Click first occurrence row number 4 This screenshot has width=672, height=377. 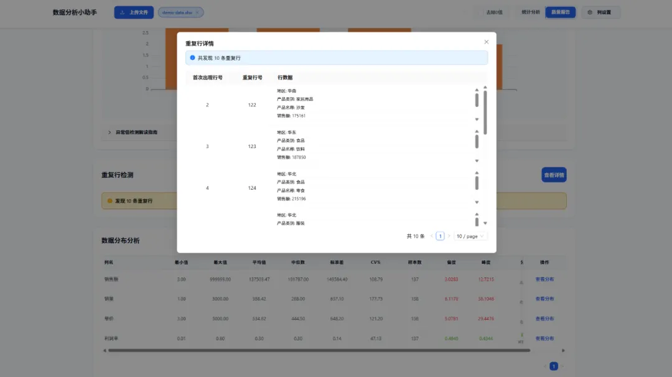207,188
